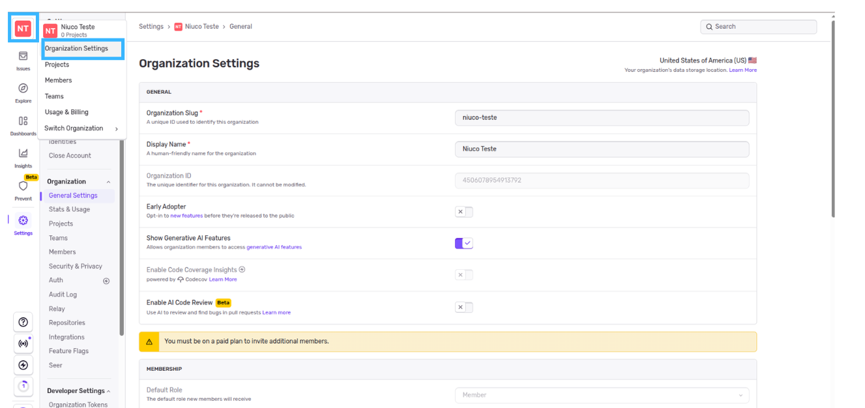Open Close Account in sidebar
The image size is (865, 408).
point(70,156)
